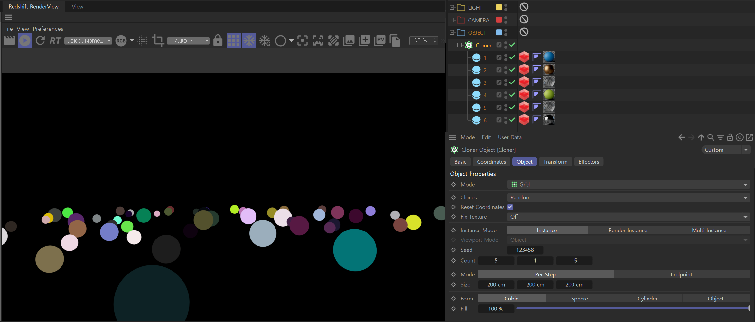Switch to the Effectors tab
The height and width of the screenshot is (322, 755).
[589, 162]
